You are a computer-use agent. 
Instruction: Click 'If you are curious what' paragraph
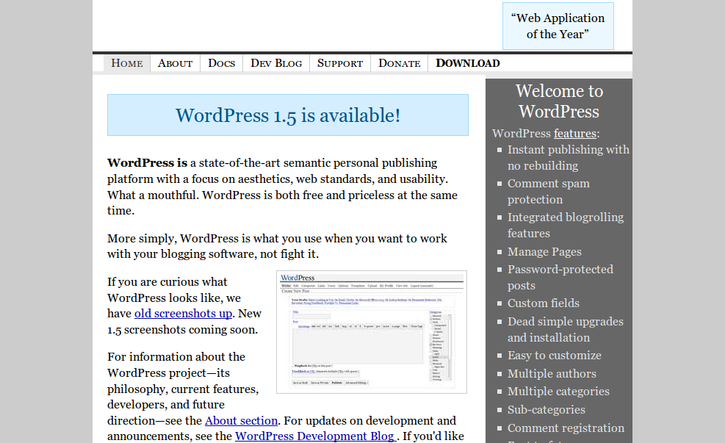coord(184,306)
